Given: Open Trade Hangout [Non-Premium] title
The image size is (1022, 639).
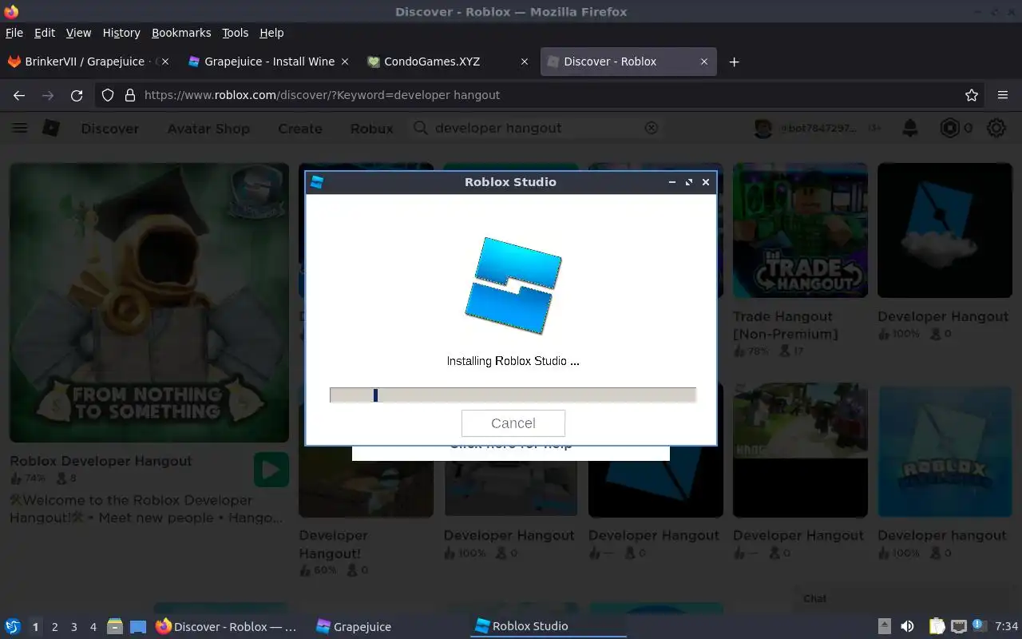Looking at the screenshot, I should click(785, 325).
